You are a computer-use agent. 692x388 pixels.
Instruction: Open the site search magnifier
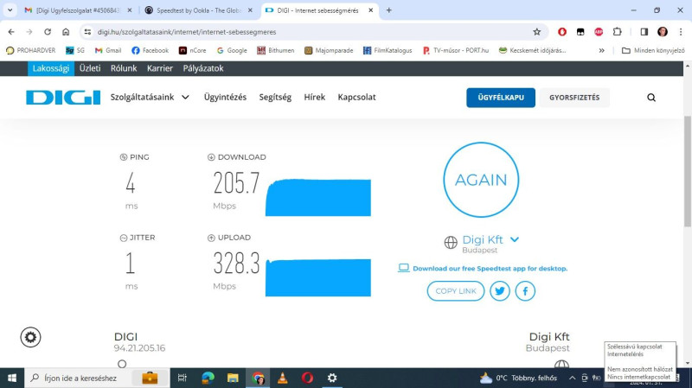pos(651,98)
